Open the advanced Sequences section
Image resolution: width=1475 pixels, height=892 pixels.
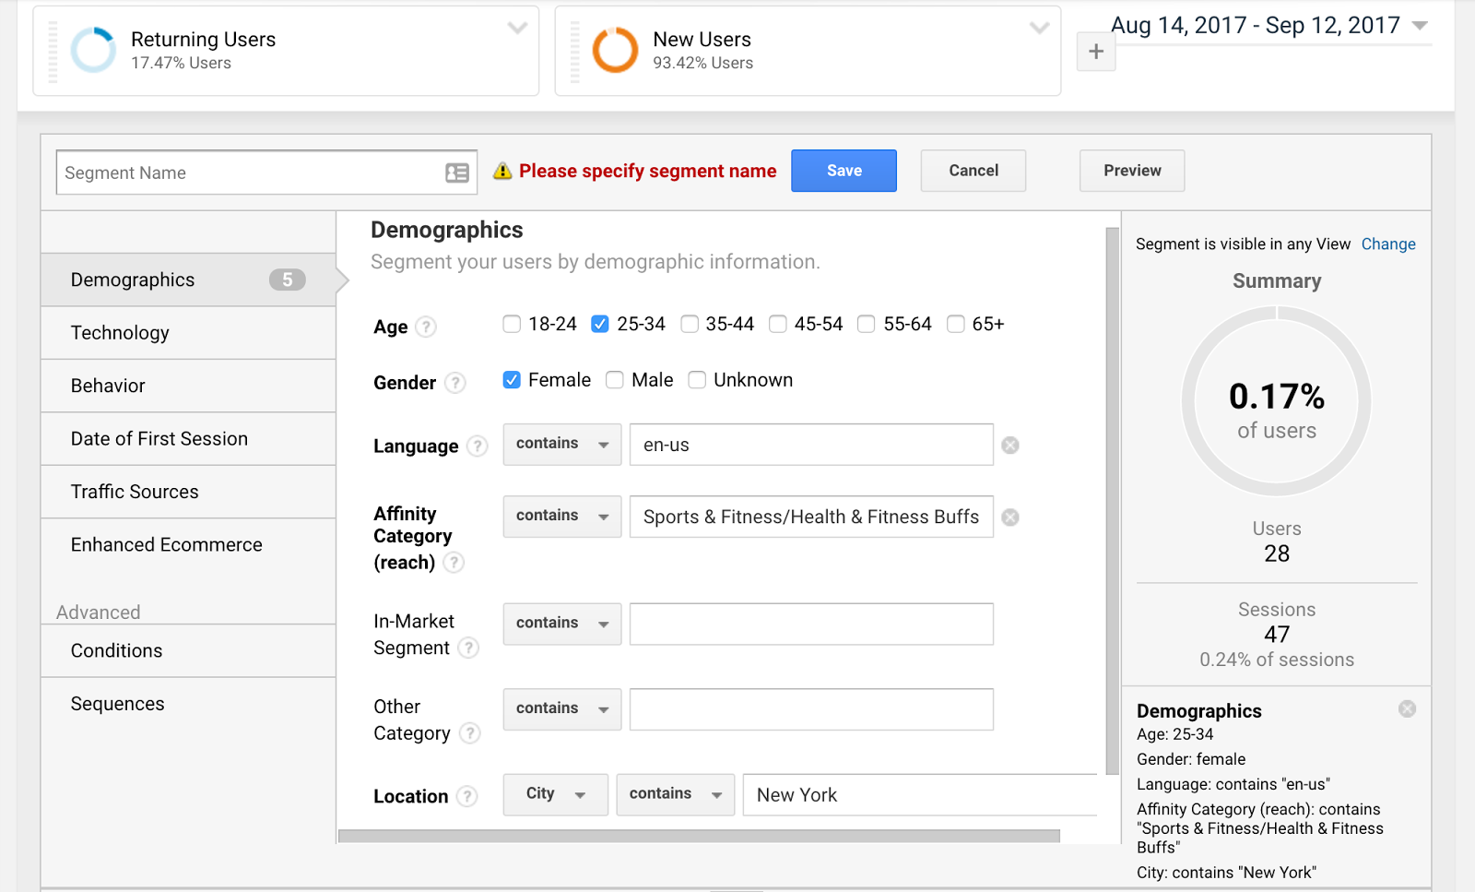pyautogui.click(x=188, y=704)
